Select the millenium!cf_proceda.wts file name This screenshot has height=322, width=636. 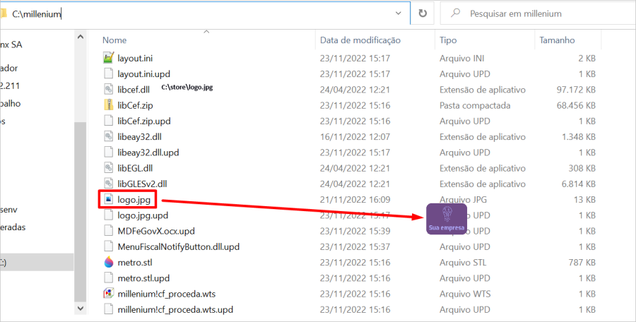(x=166, y=294)
